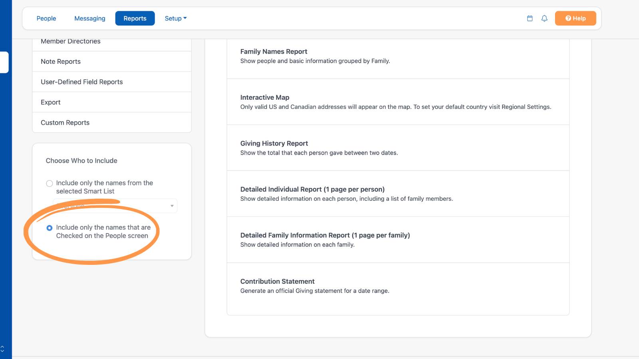639x359 pixels.
Task: Click the white tab handle on the blue sidebar
Action: [4, 62]
